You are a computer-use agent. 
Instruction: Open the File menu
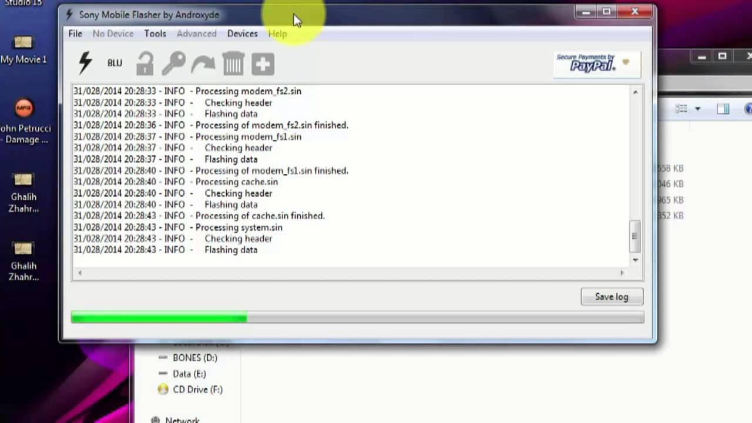[75, 33]
